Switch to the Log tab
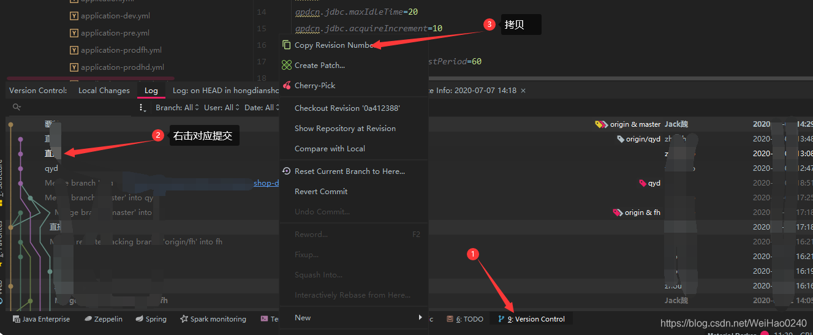Viewport: 813px width, 335px height. 151,91
